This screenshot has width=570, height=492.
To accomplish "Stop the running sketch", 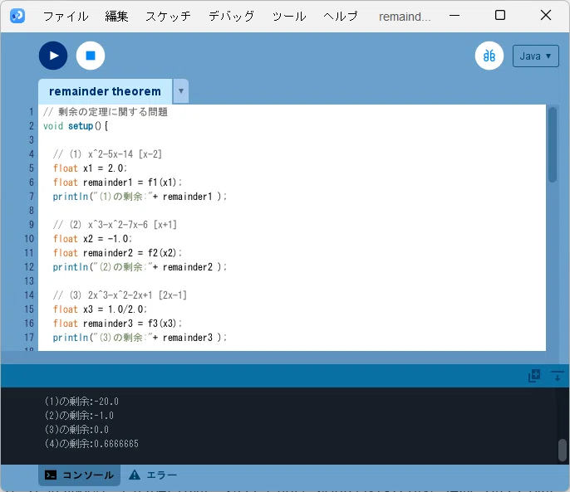I will (91, 56).
